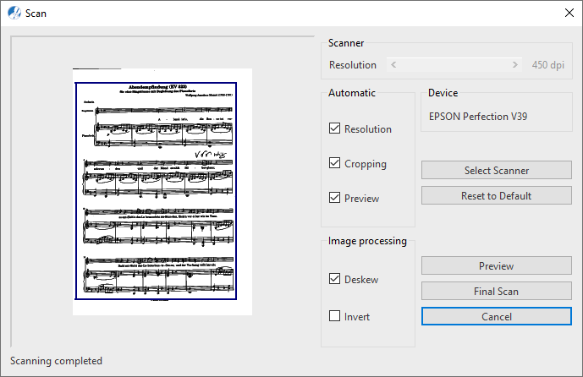The height and width of the screenshot is (377, 583).
Task: Click the 450 dpi value
Action: 547,65
